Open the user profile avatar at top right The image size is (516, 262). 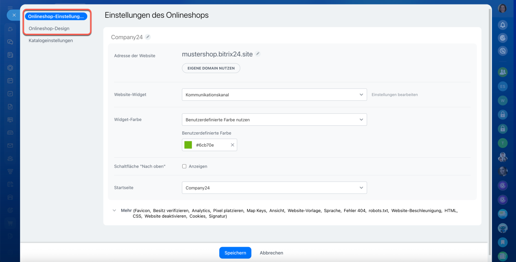[x=502, y=8]
